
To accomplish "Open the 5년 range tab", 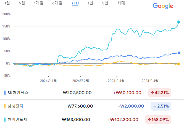I will pos(105,3).
